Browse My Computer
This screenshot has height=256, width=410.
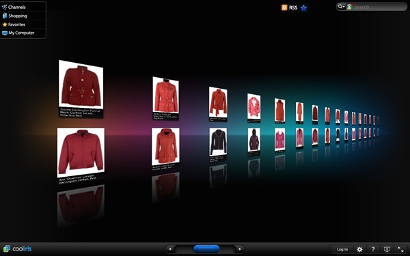tap(23, 33)
